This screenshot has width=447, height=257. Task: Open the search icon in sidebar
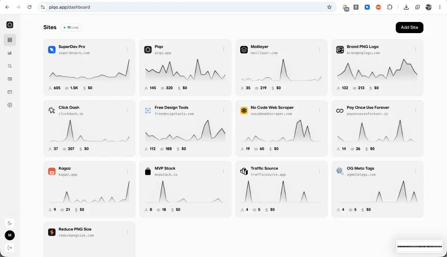click(x=10, y=66)
